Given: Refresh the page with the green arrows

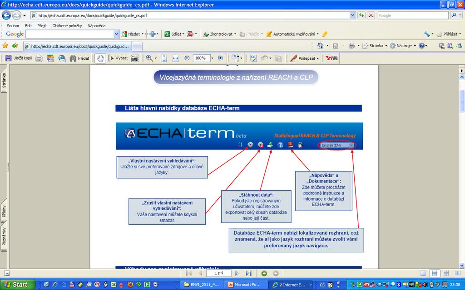Looking at the screenshot, I should click(x=361, y=15).
